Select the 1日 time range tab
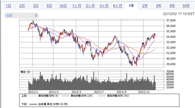Viewport: 195px width, 108px height. point(8,6)
